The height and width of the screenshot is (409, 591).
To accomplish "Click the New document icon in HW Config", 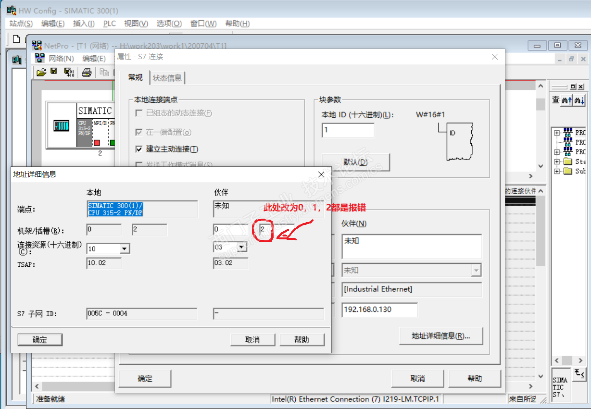I will 16,39.
